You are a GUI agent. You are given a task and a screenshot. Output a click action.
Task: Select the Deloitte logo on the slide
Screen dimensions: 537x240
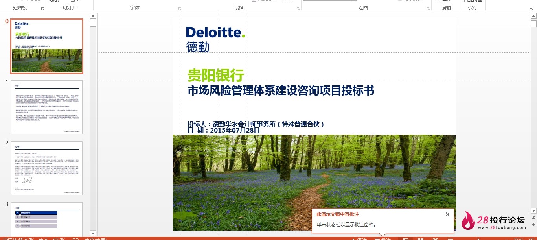pos(215,32)
